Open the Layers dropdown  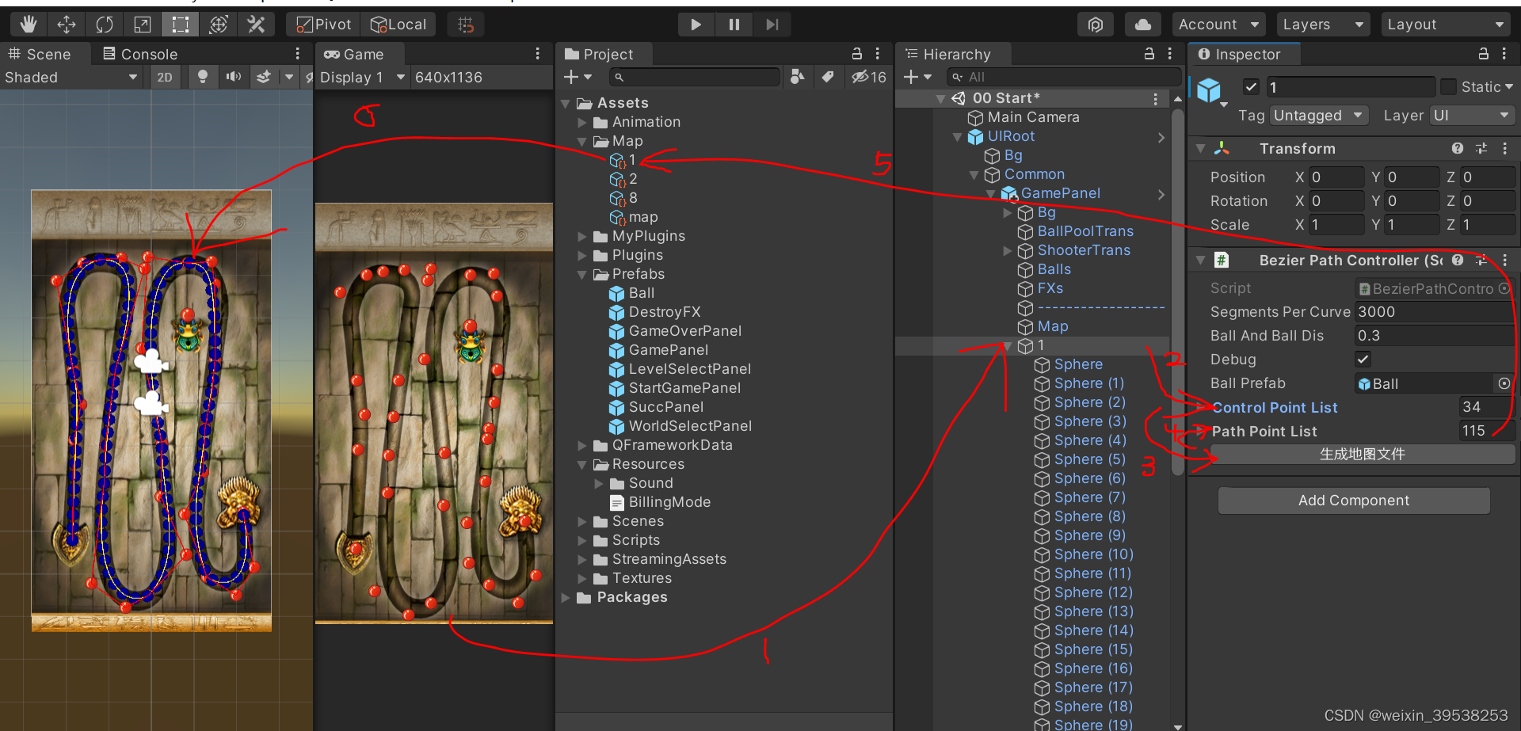tap(1323, 25)
